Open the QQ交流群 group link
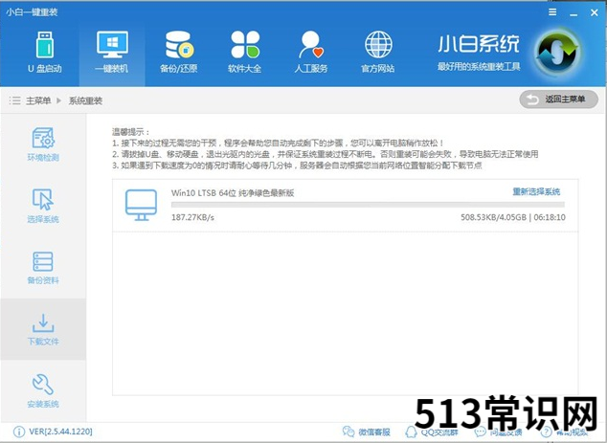The height and width of the screenshot is (443, 607). click(432, 432)
